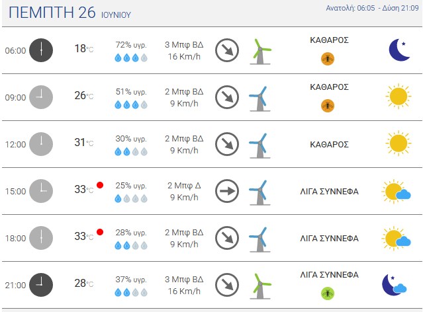Screen dimensions: 423x312
Task: Click the 06:00 dark clock icon
Action: pyautogui.click(x=41, y=50)
